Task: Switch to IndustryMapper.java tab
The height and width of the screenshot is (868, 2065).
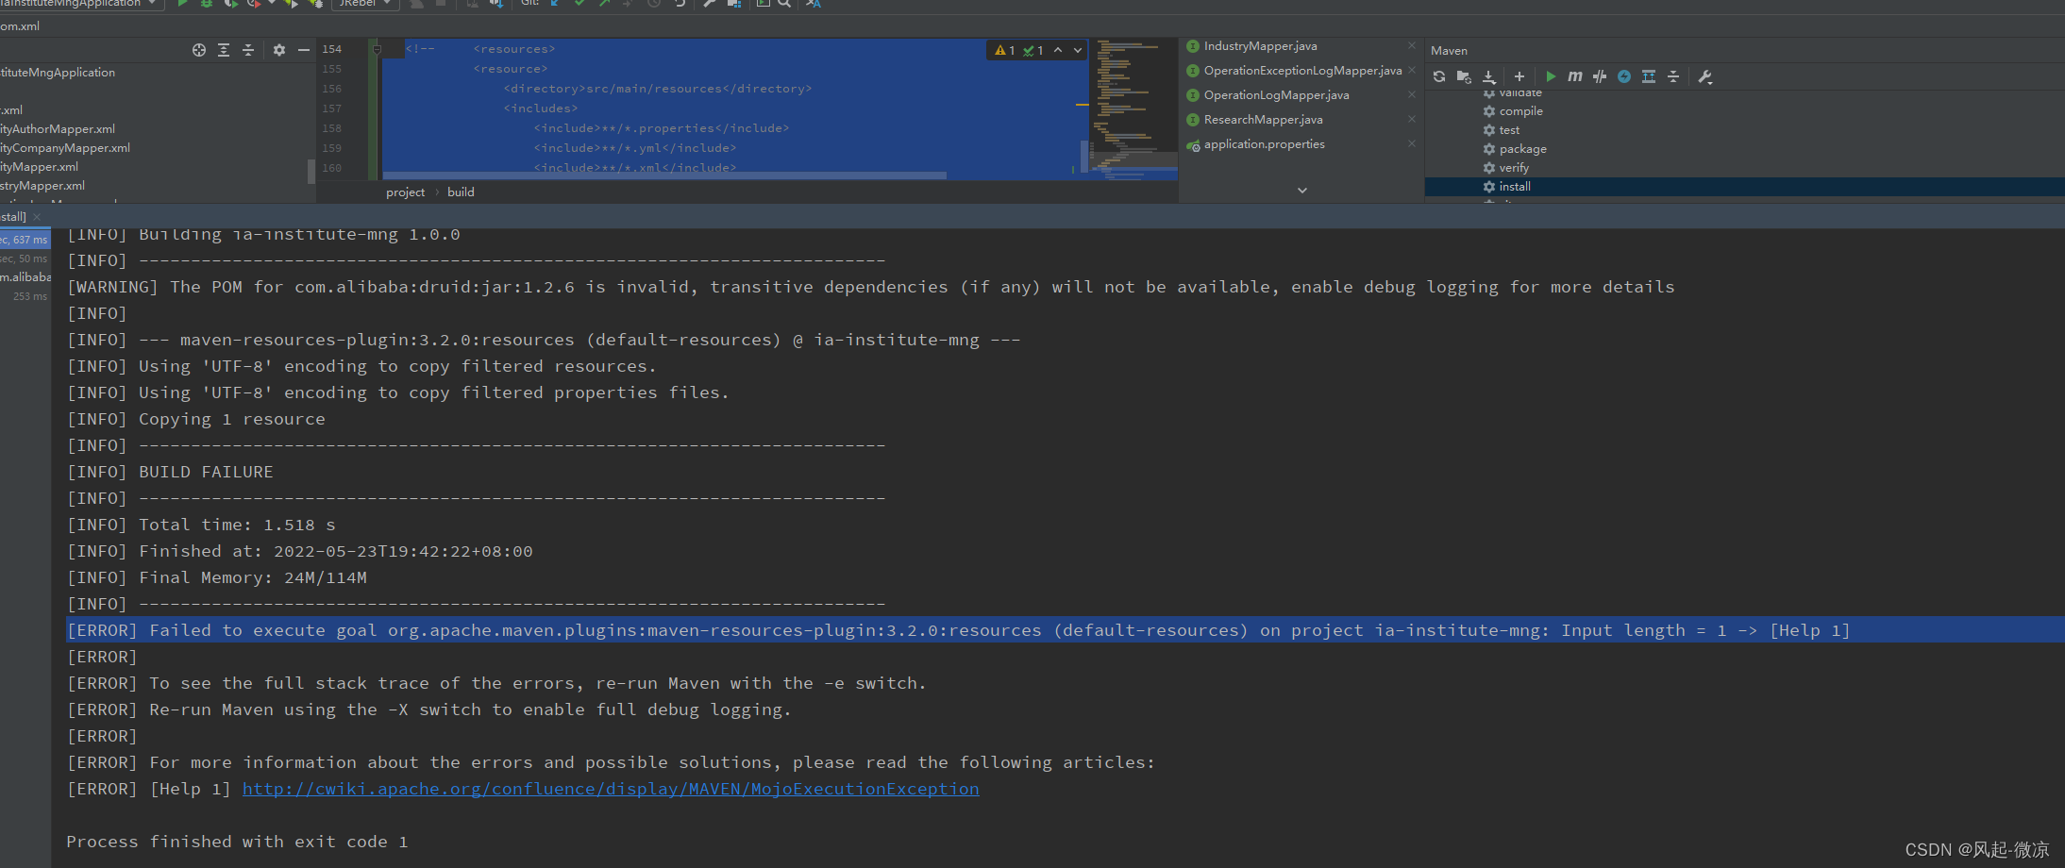Action: (1260, 46)
